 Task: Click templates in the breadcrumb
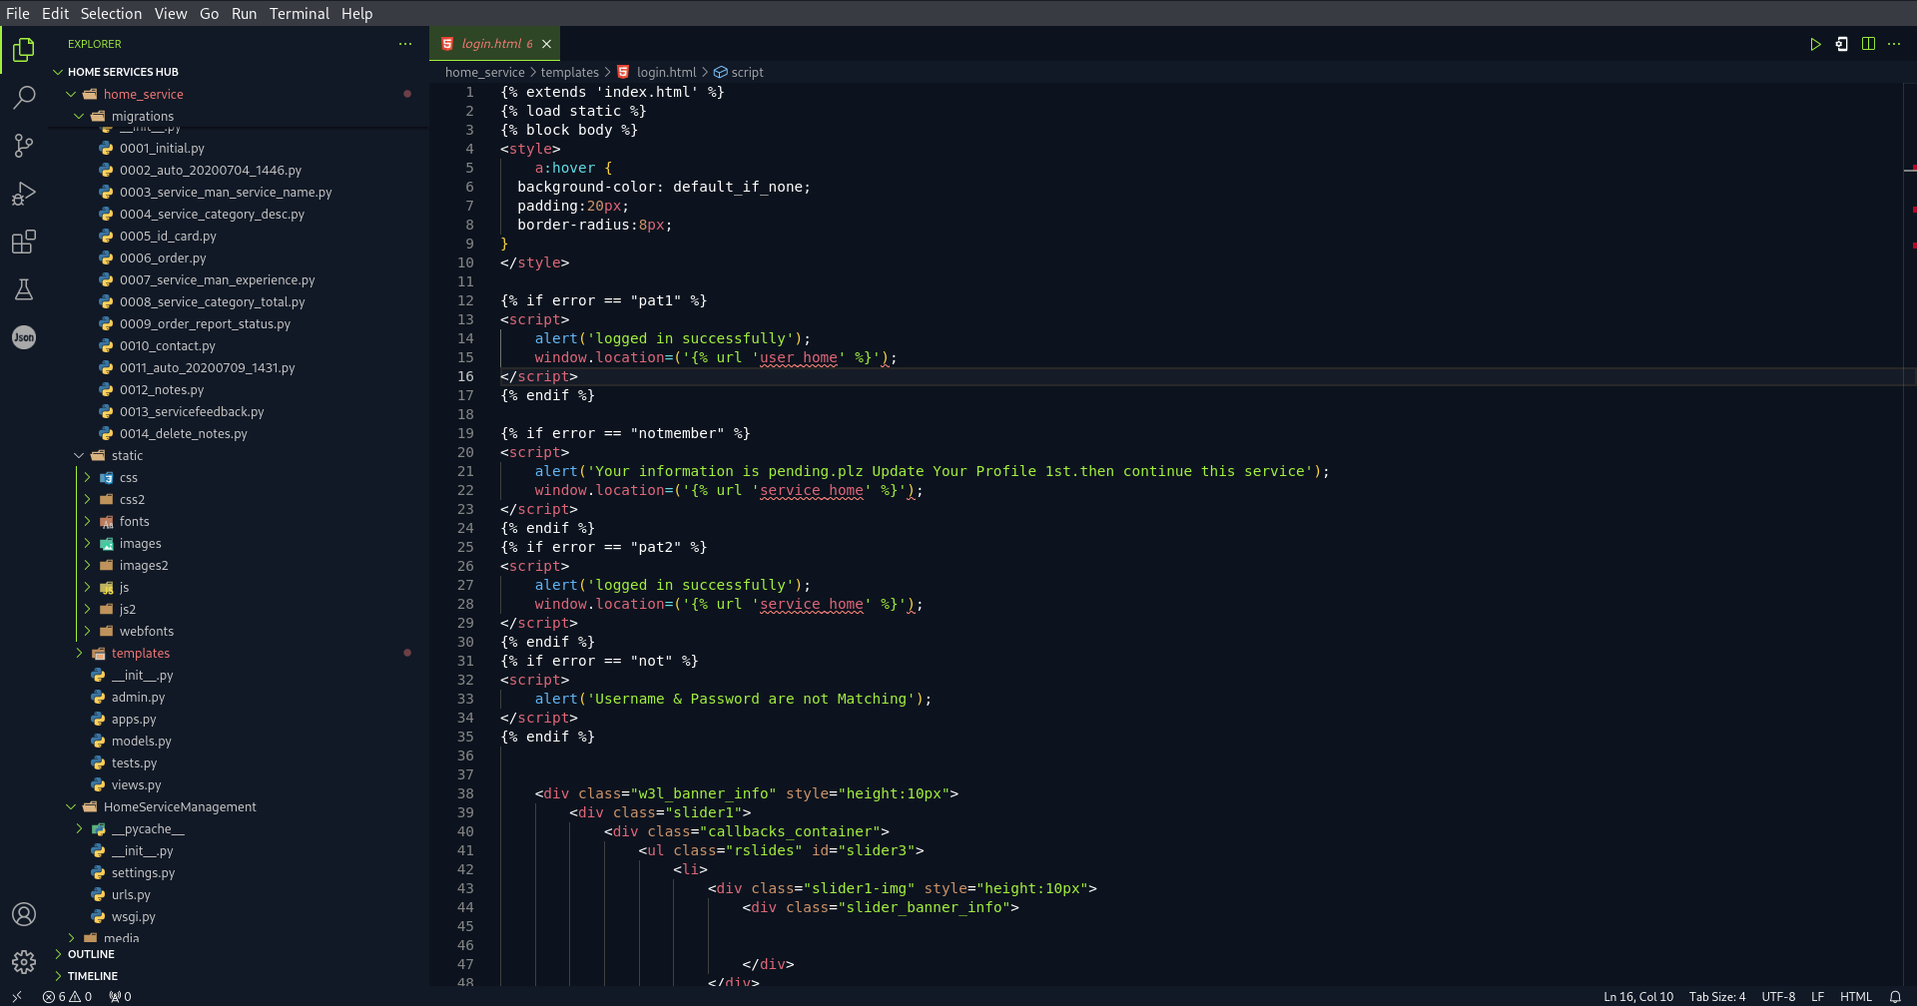click(569, 72)
